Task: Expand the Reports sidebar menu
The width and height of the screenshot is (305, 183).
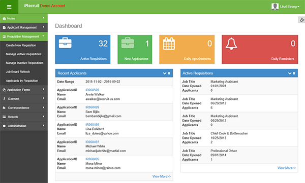Action: coord(24,117)
